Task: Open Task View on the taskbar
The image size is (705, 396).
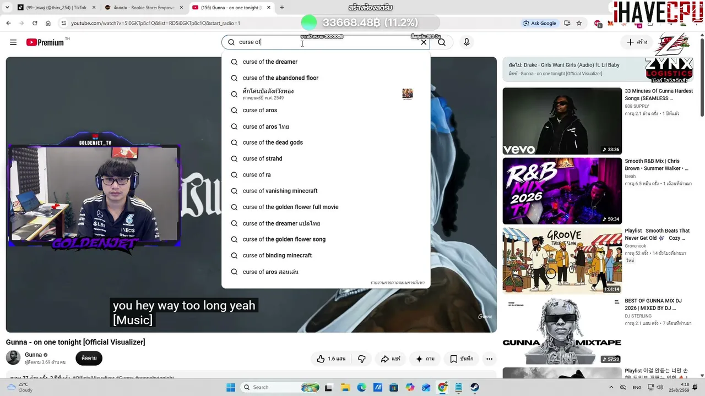Action: click(329, 387)
